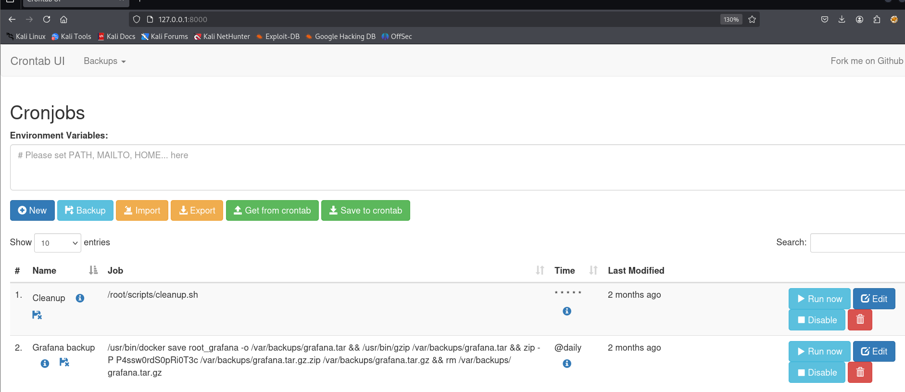This screenshot has height=392, width=905.
Task: Run the Cleanup job now
Action: (x=819, y=299)
